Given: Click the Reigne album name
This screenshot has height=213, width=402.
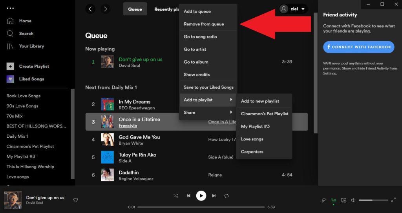Looking at the screenshot, I should [215, 175].
